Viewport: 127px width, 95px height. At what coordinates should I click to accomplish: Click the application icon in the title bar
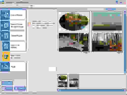tap(3, 3)
